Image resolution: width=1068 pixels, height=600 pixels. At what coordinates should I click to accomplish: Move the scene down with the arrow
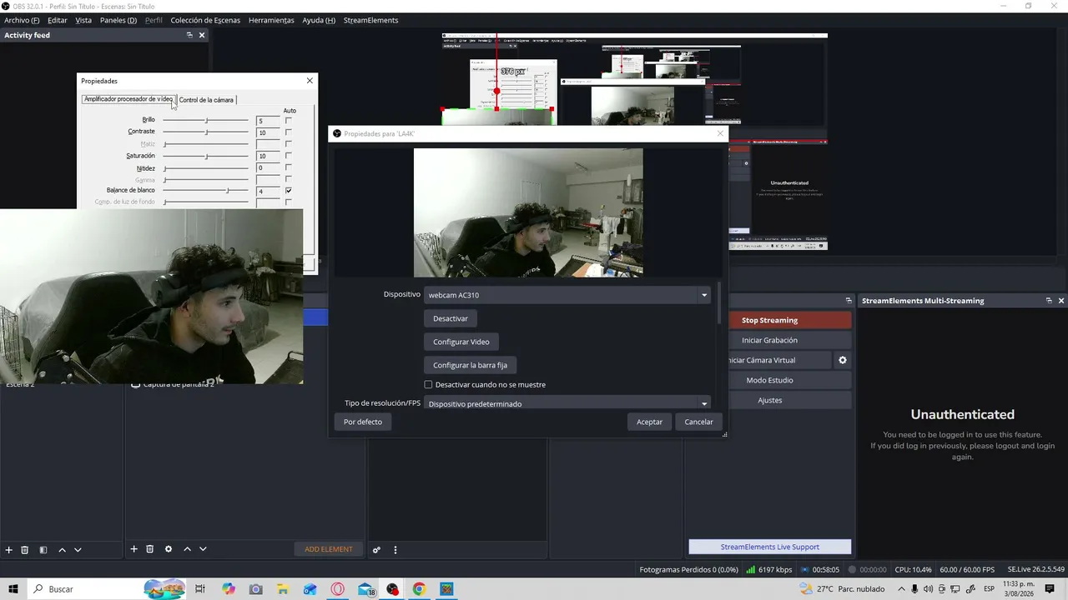pyautogui.click(x=78, y=550)
